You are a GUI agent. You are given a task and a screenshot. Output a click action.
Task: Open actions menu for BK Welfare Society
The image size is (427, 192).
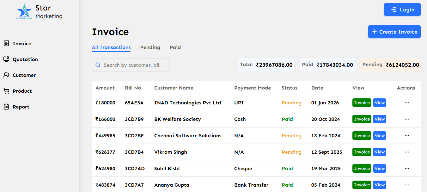pyautogui.click(x=407, y=119)
